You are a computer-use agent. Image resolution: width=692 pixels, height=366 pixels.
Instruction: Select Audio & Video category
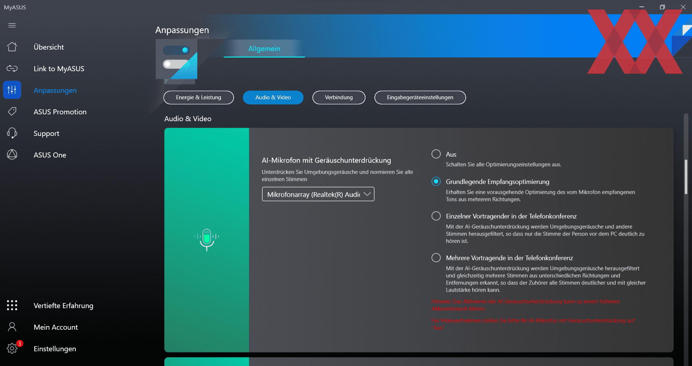point(273,97)
